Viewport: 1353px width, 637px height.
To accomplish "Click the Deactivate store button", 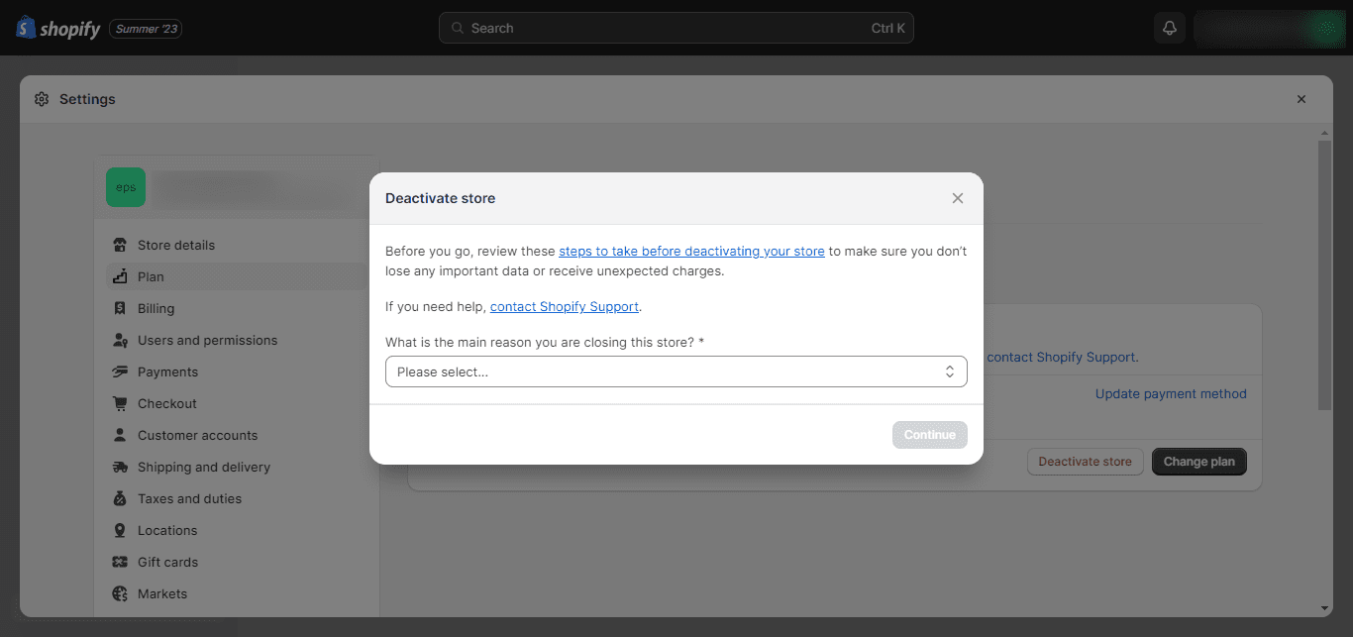I will (1085, 461).
